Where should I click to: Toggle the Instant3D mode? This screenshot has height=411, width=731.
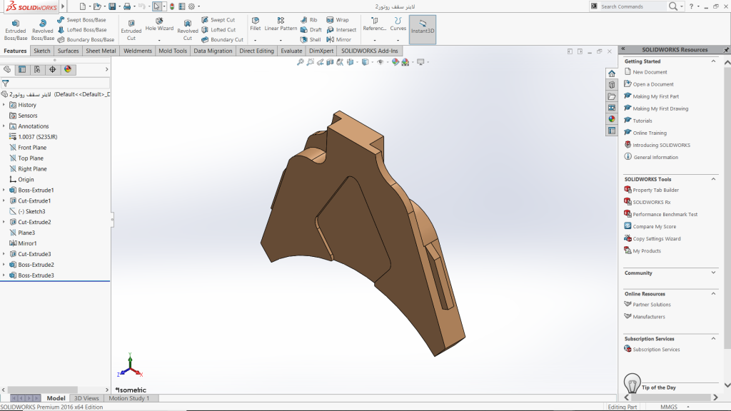(x=423, y=29)
